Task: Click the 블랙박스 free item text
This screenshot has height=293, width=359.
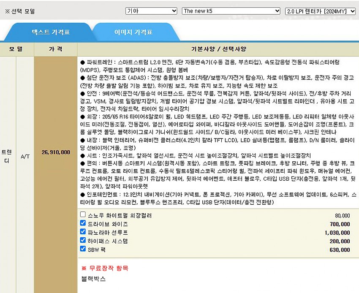Action: point(93,279)
